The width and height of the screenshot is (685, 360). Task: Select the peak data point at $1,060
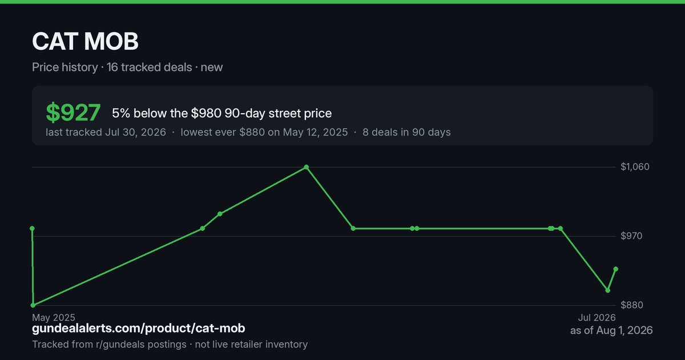307,167
